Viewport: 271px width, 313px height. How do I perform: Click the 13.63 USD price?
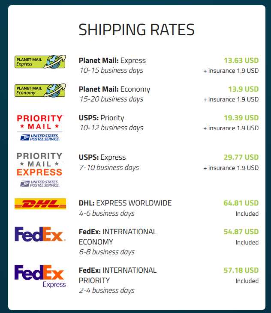point(241,60)
